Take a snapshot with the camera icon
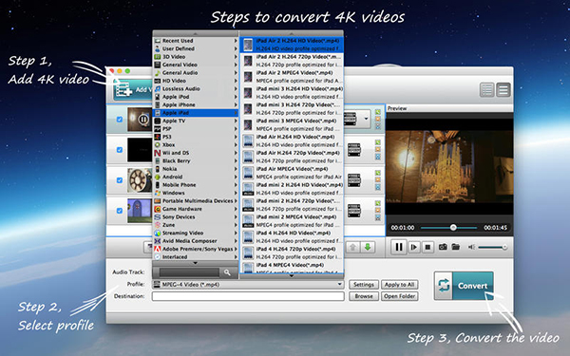Viewport: 570px width, 356px height. pyautogui.click(x=443, y=247)
